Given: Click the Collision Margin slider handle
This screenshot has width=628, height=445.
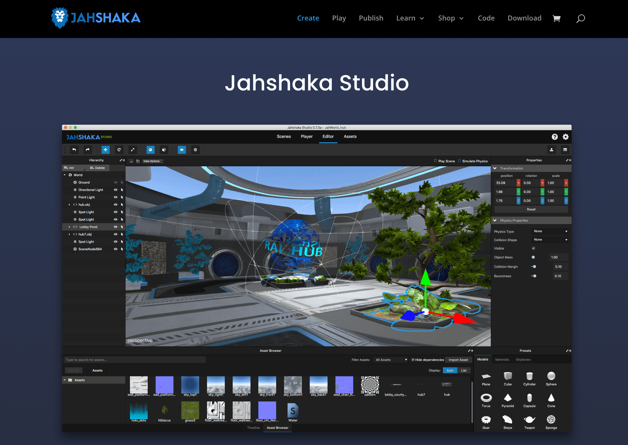Looking at the screenshot, I should 534,267.
